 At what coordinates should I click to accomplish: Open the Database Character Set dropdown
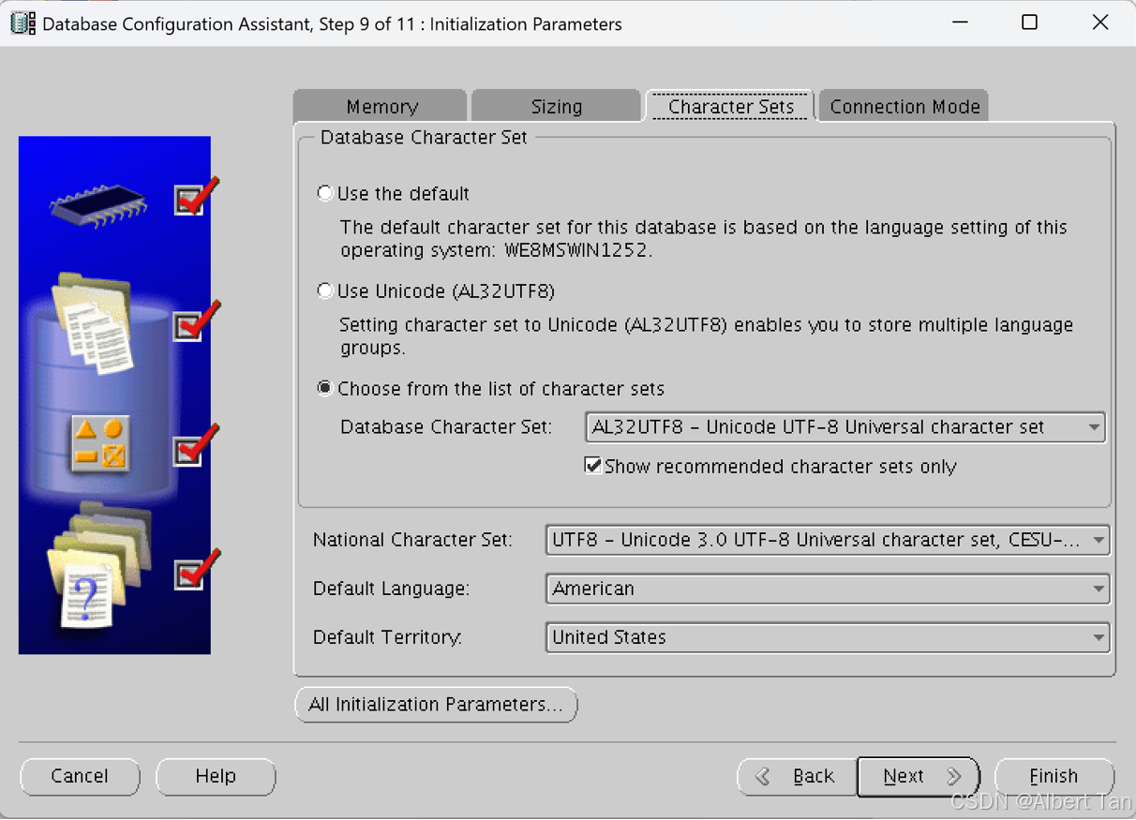click(x=845, y=427)
